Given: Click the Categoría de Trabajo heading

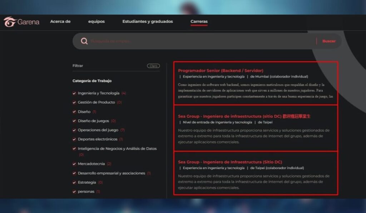Looking at the screenshot, I should click(92, 81).
